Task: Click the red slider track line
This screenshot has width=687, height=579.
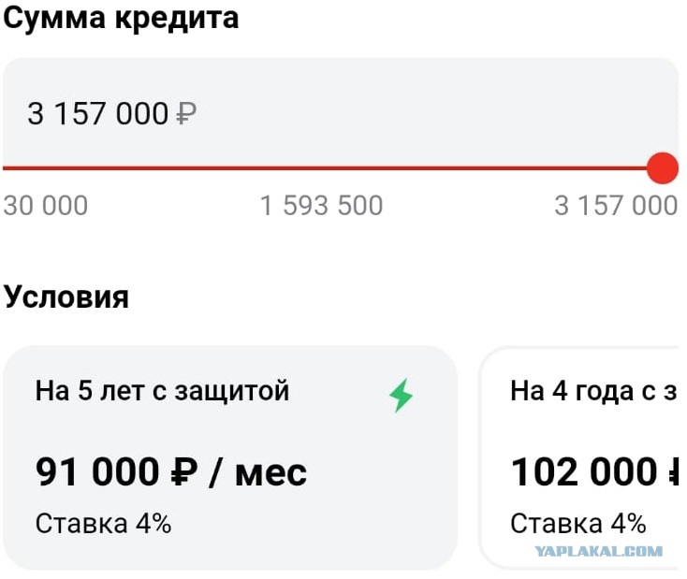Action: pos(325,168)
